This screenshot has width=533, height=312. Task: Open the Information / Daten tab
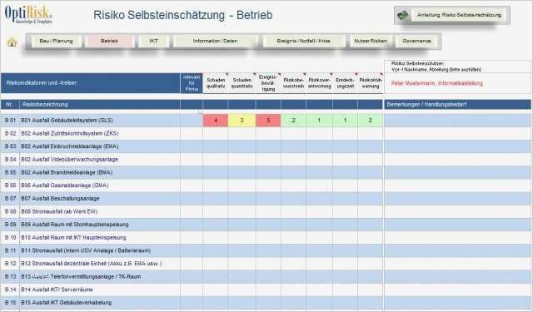[x=215, y=41]
